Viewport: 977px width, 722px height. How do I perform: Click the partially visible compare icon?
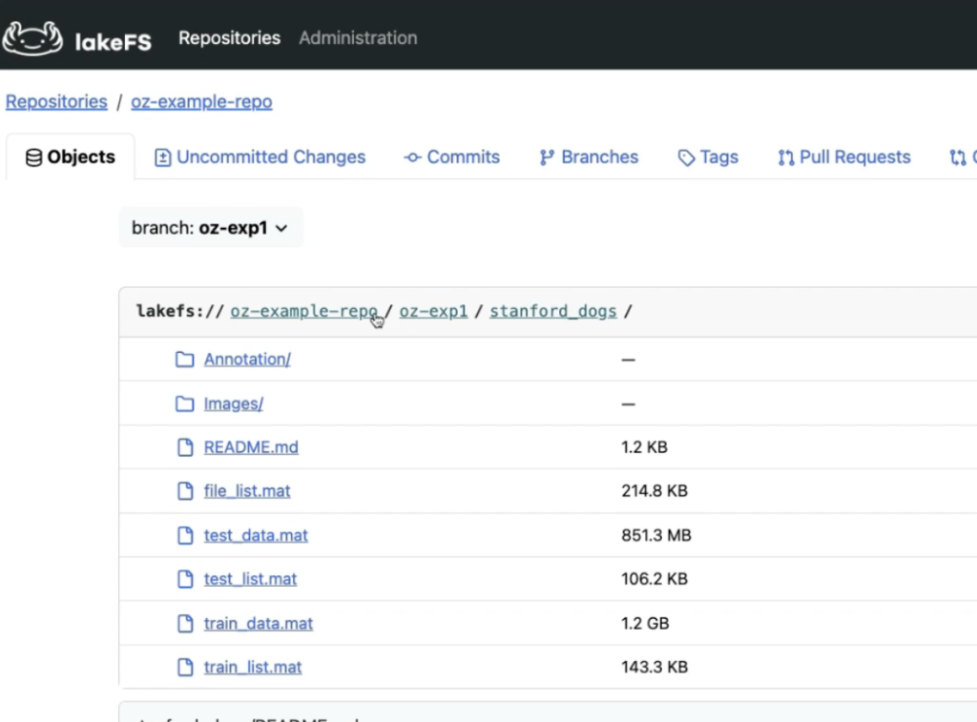tap(958, 157)
